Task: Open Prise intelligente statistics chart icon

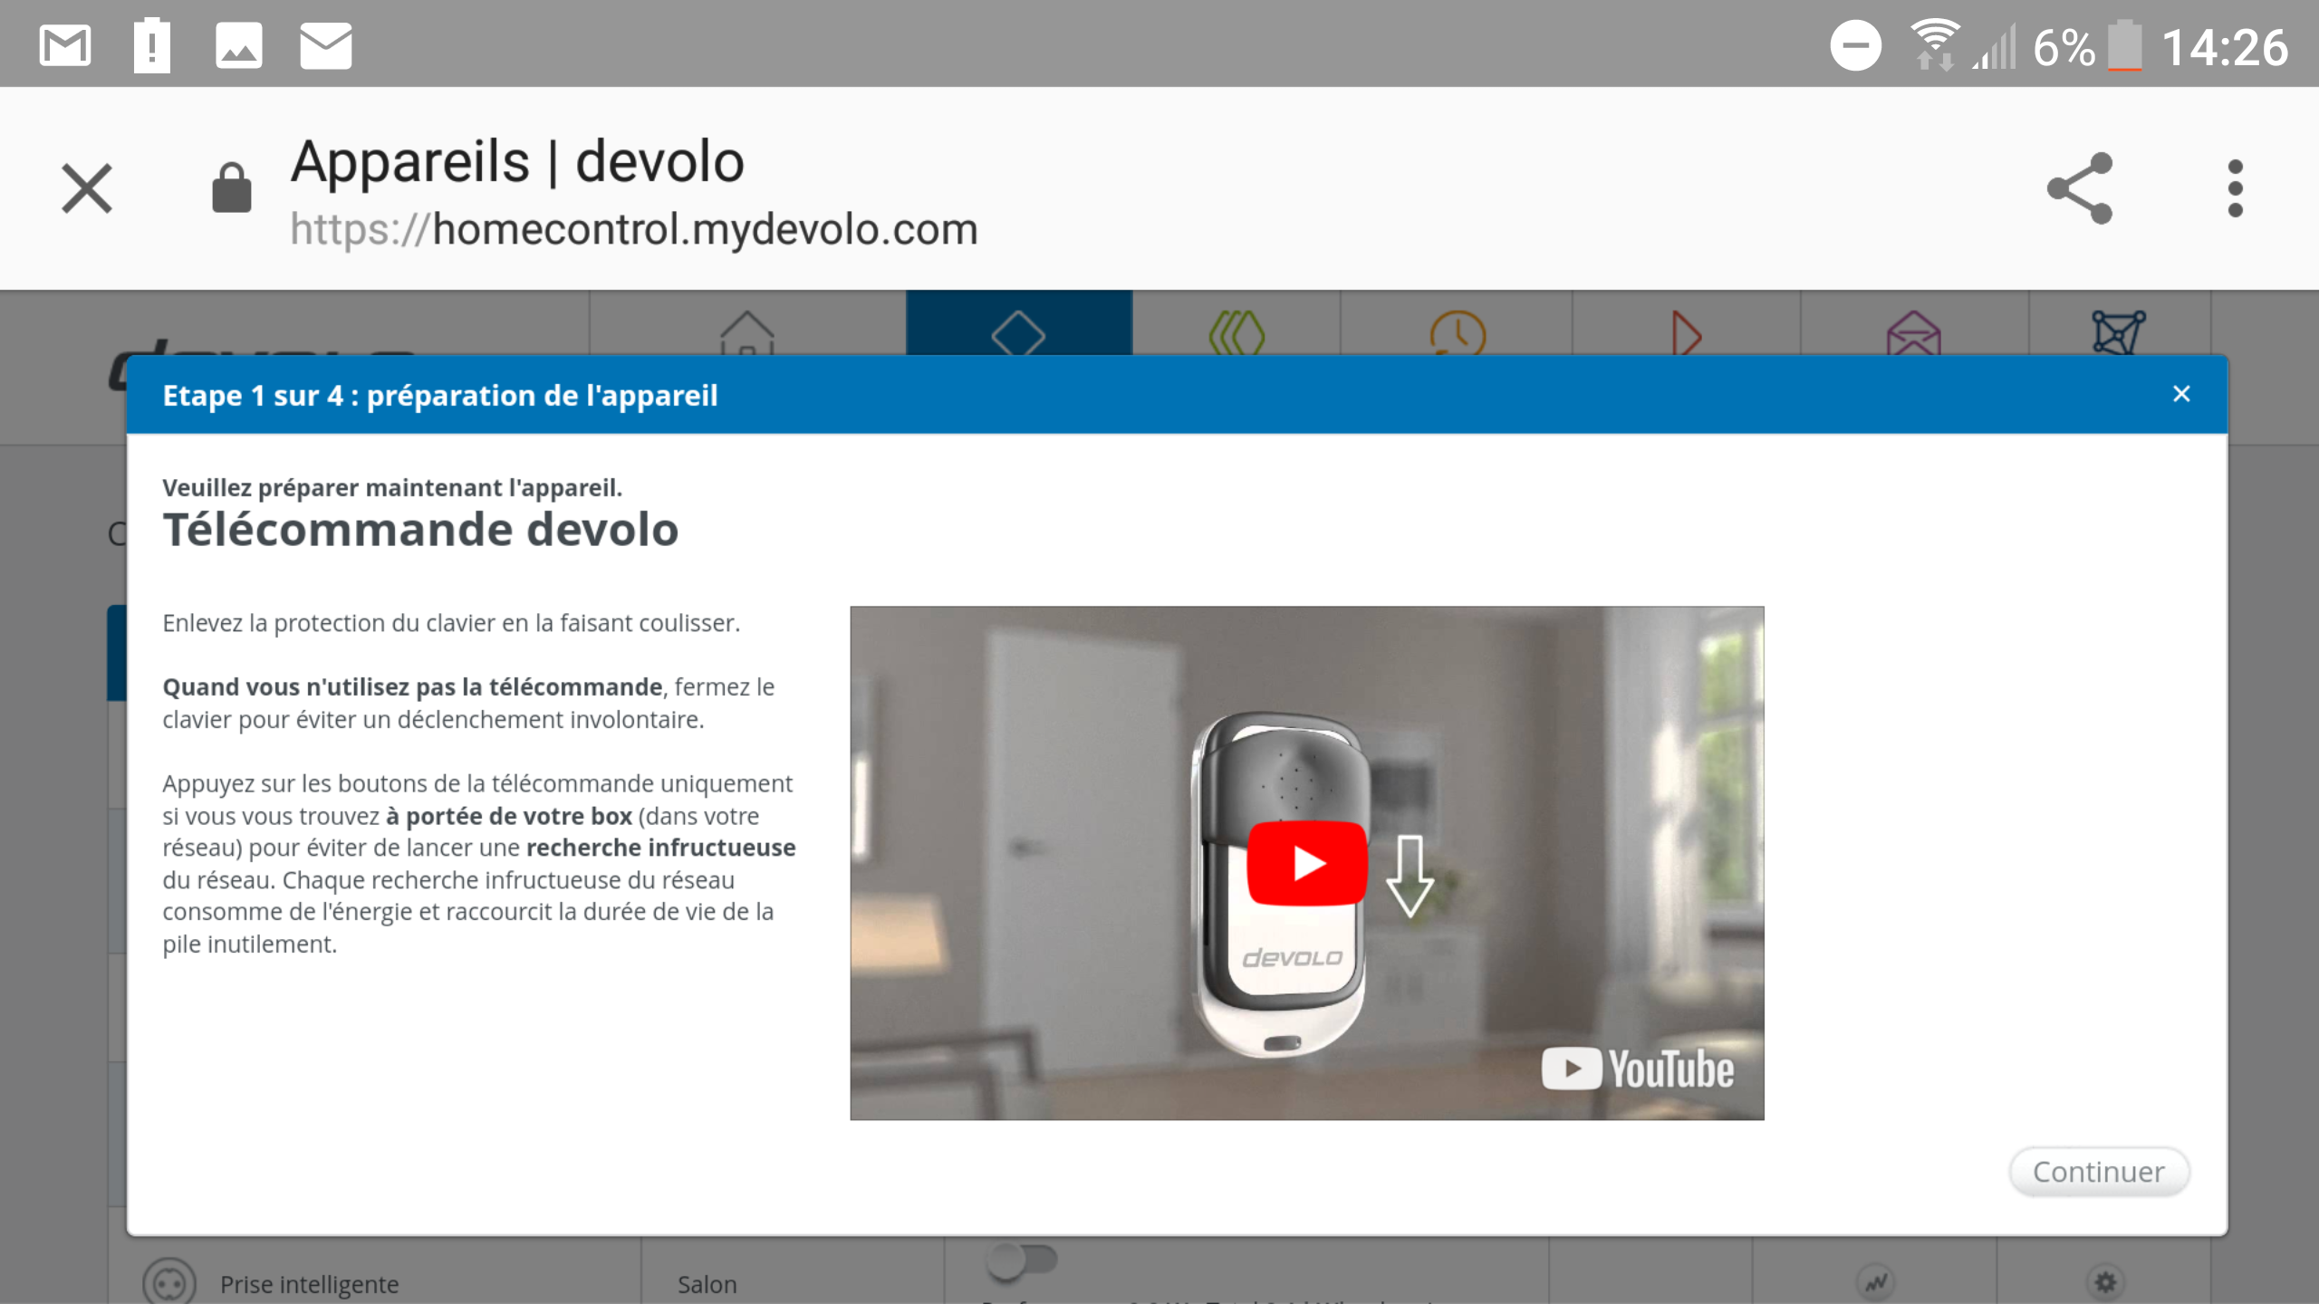Action: pos(1875,1282)
